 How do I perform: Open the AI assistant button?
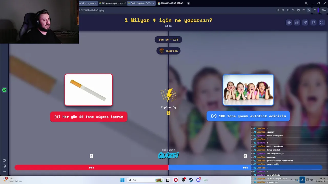point(324,10)
